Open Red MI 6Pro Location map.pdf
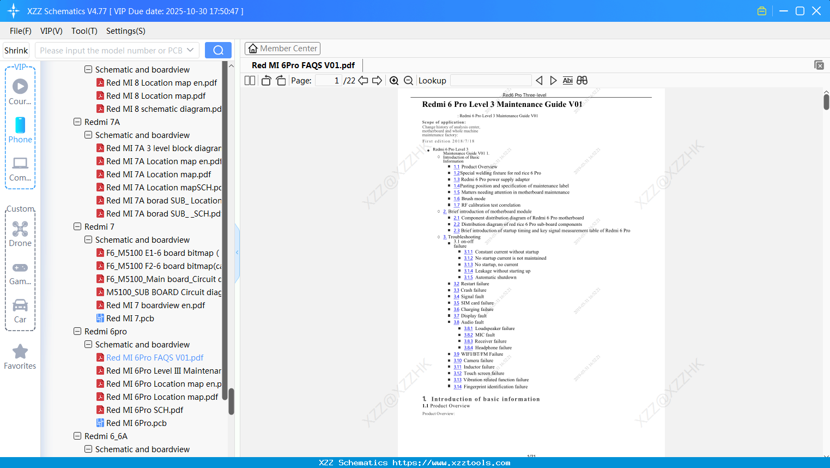The height and width of the screenshot is (468, 830). 157,397
